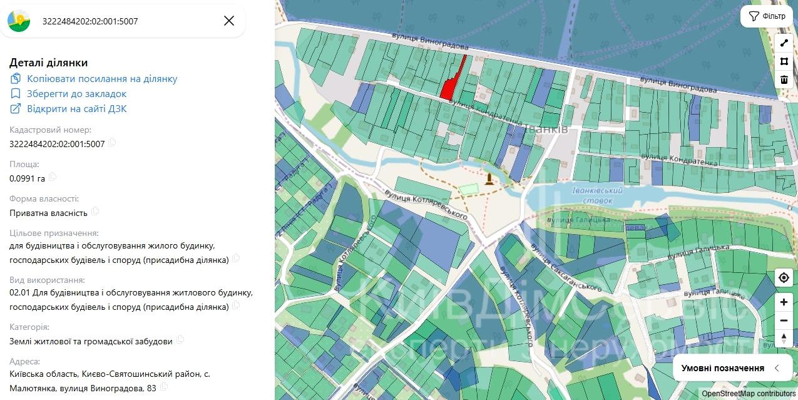Viewport: 798px width, 400px height.
Task: Copy the Категорія value
Action: (180, 340)
